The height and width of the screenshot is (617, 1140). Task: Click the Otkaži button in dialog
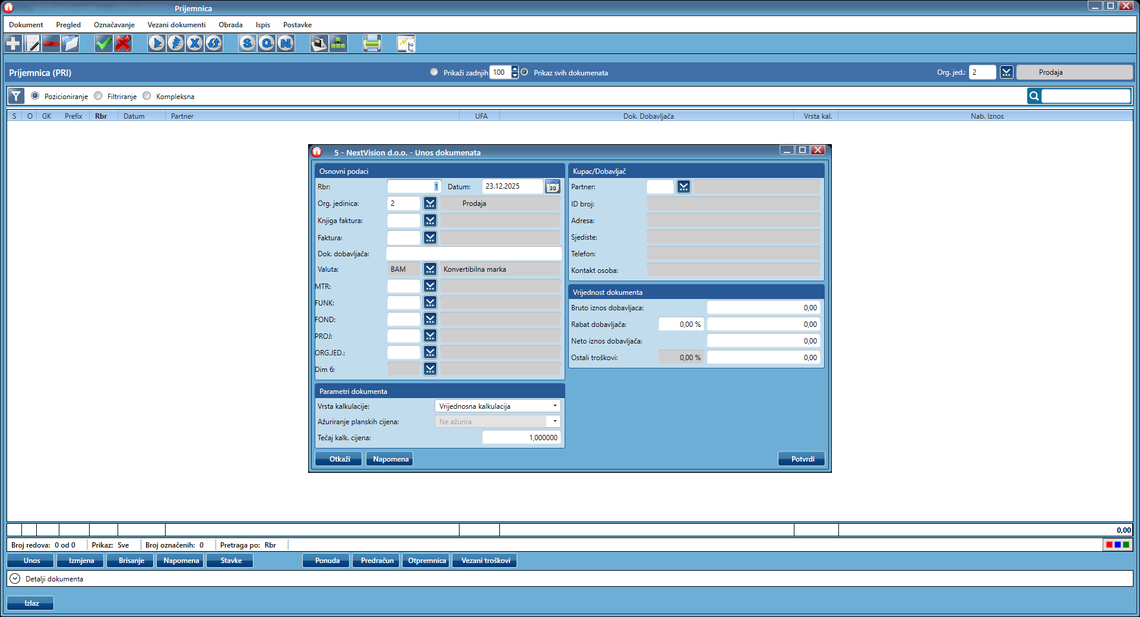tap(340, 459)
